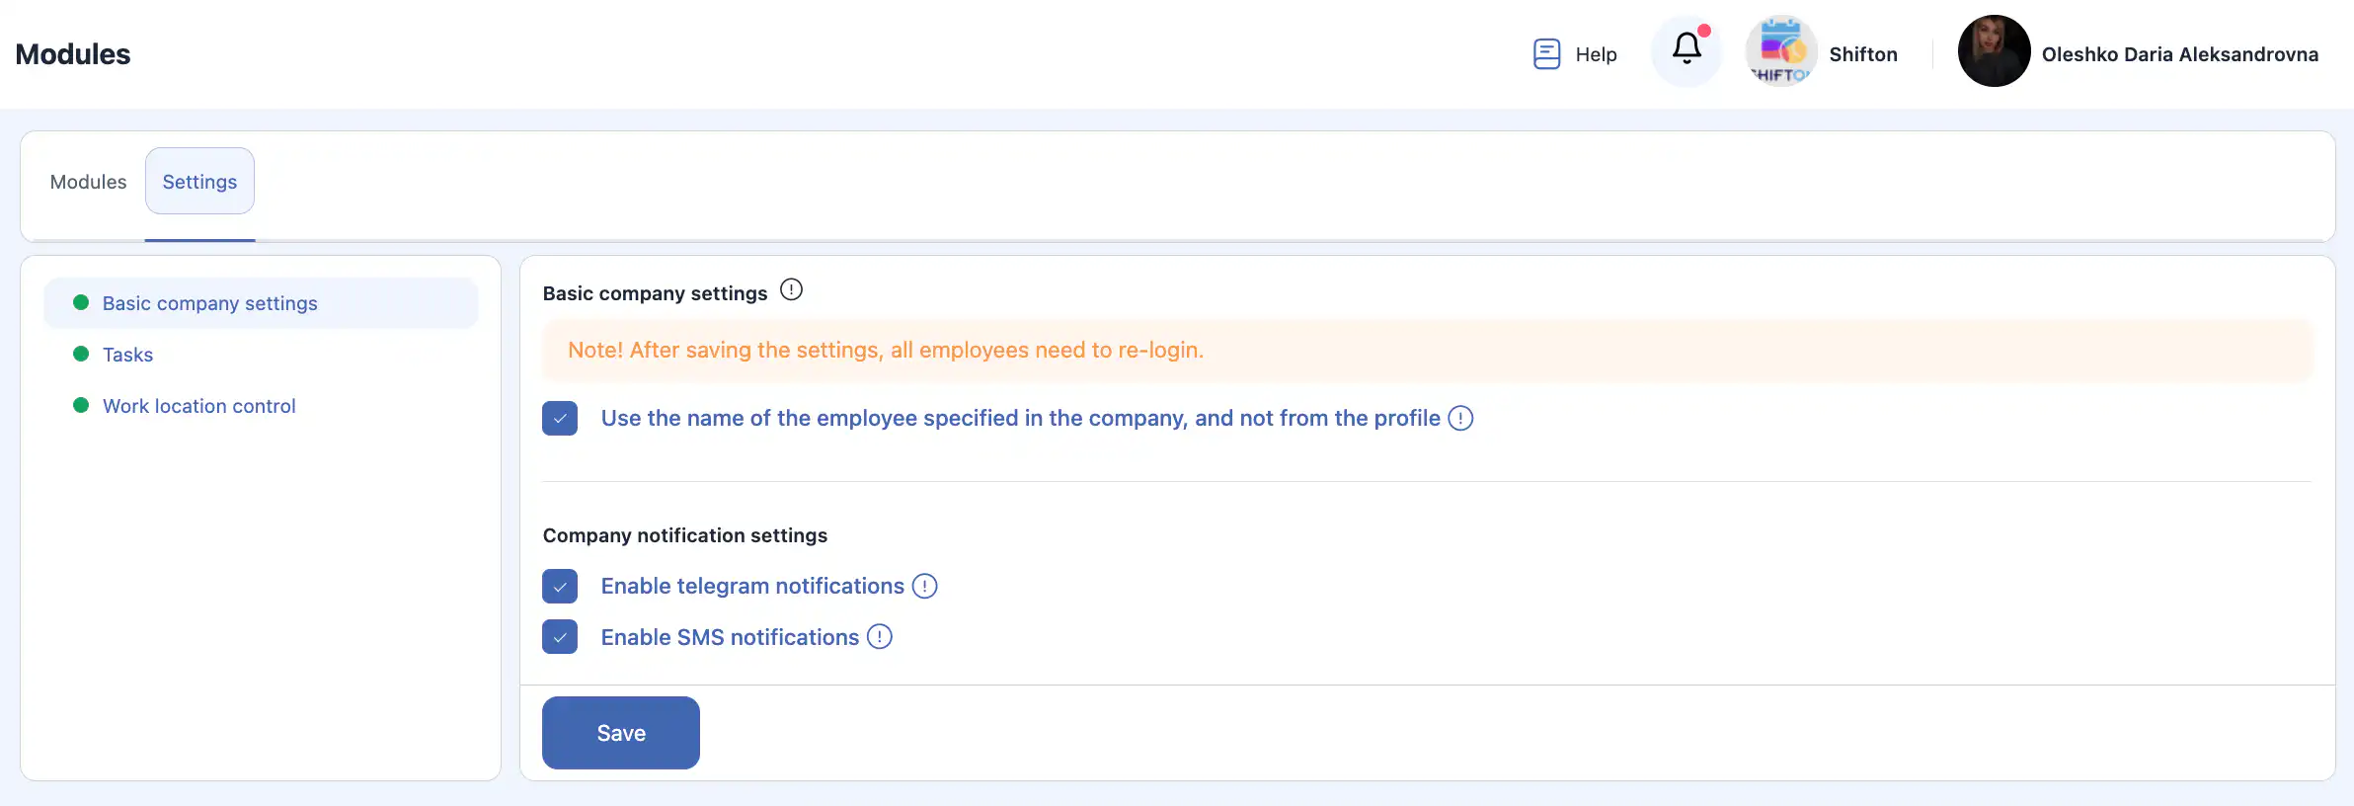Viewport: 2354px width, 806px height.
Task: Disable the telegram notifications checkbox
Action: (x=560, y=587)
